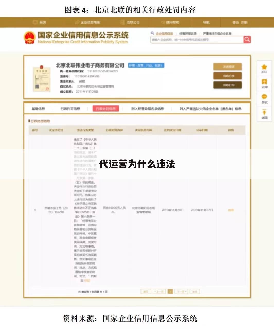Select 企业信用信息 search category
The height and width of the screenshot is (329, 274).
point(164,34)
